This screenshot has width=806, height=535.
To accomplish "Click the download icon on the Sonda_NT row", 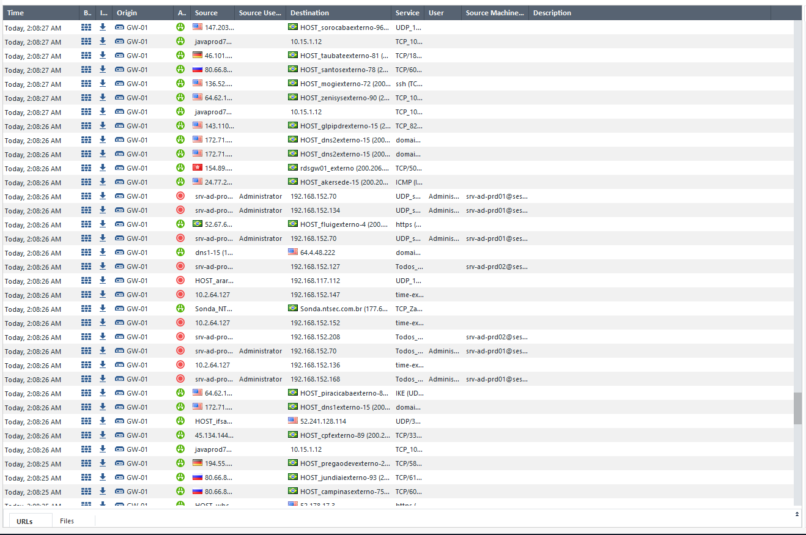I will tap(102, 308).
